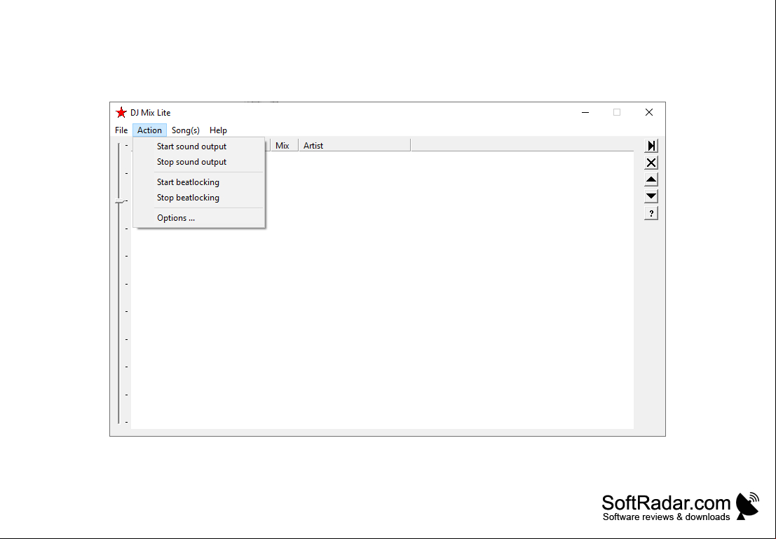This screenshot has height=539, width=776.
Task: Choose Start sound output
Action: pos(199,146)
